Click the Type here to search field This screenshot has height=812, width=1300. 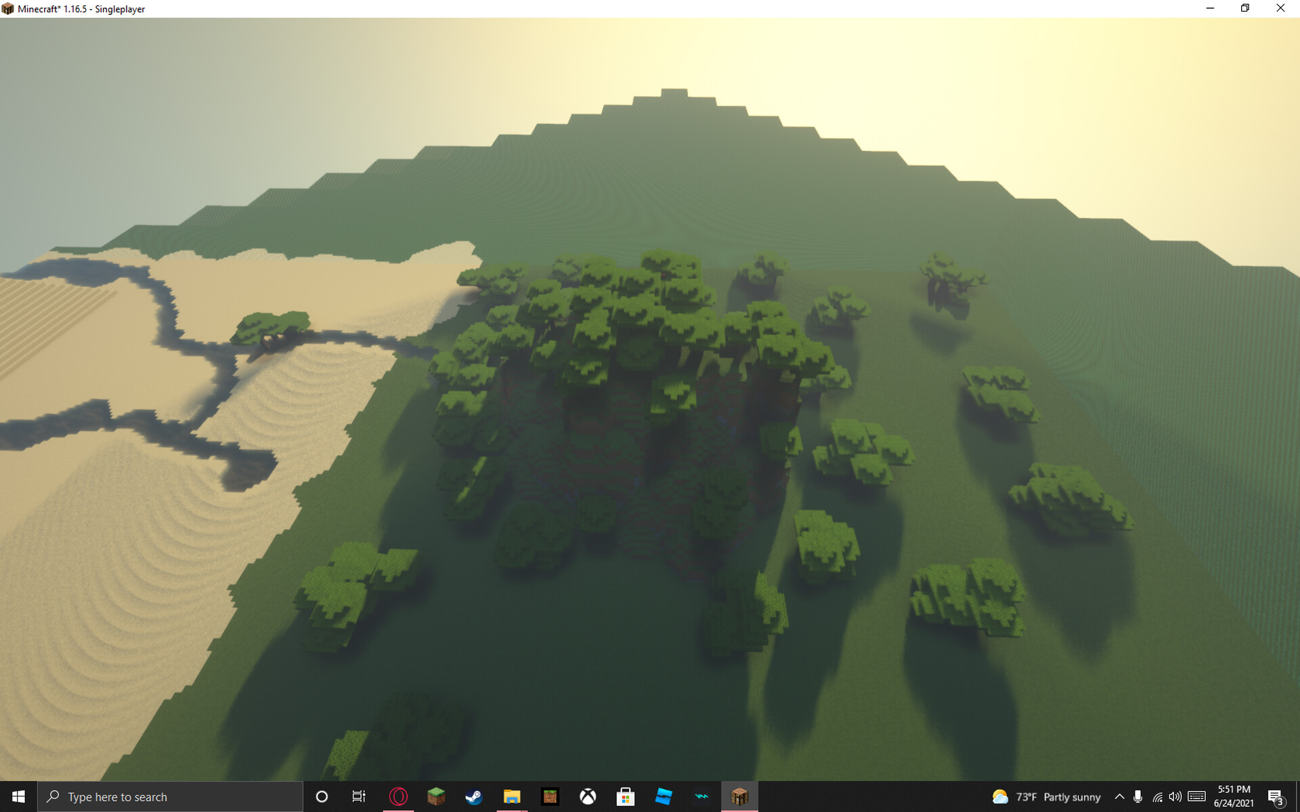point(169,796)
